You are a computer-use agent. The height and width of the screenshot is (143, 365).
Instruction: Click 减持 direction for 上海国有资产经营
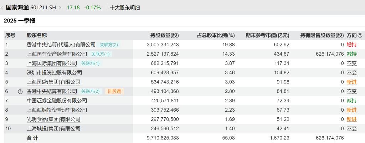[x=351, y=54]
